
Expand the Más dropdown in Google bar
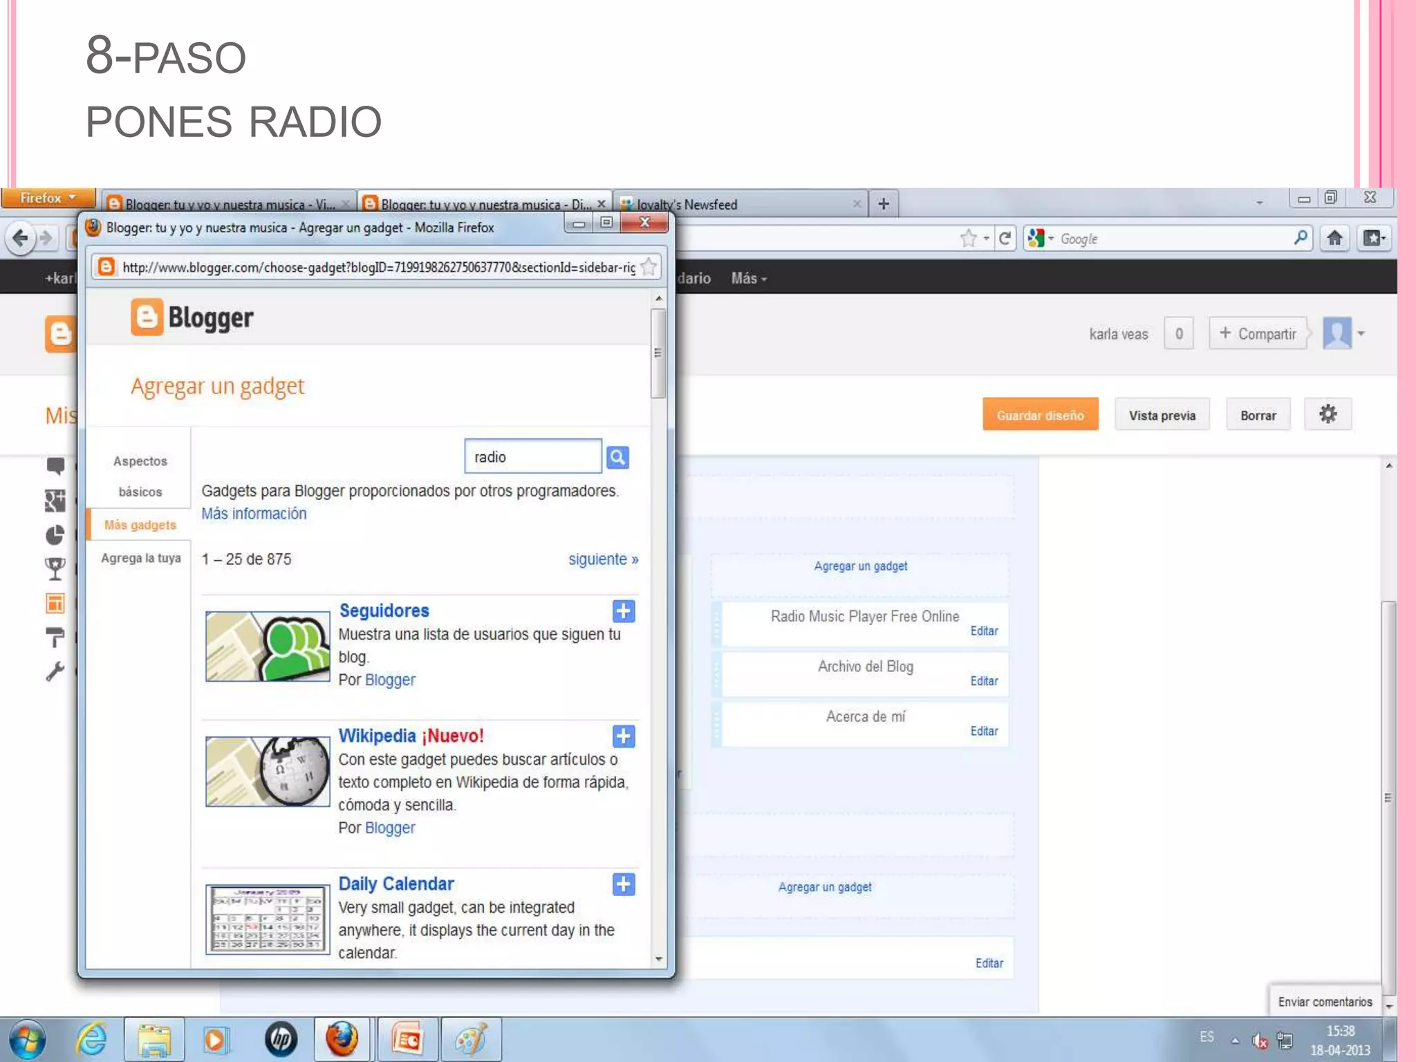(749, 278)
